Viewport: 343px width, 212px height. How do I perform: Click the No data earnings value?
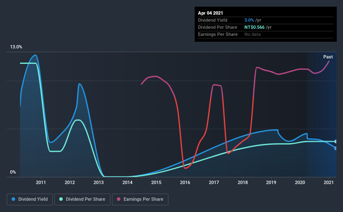click(252, 34)
